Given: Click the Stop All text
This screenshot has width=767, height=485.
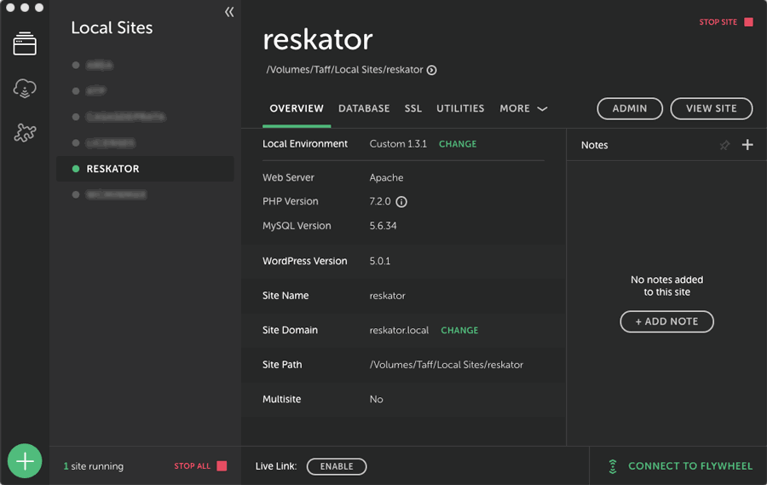Looking at the screenshot, I should [193, 466].
